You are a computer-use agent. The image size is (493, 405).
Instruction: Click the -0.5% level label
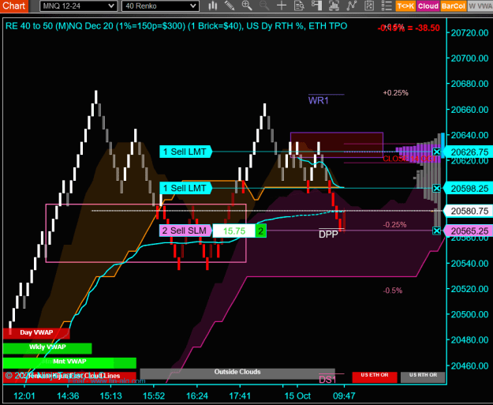(393, 291)
